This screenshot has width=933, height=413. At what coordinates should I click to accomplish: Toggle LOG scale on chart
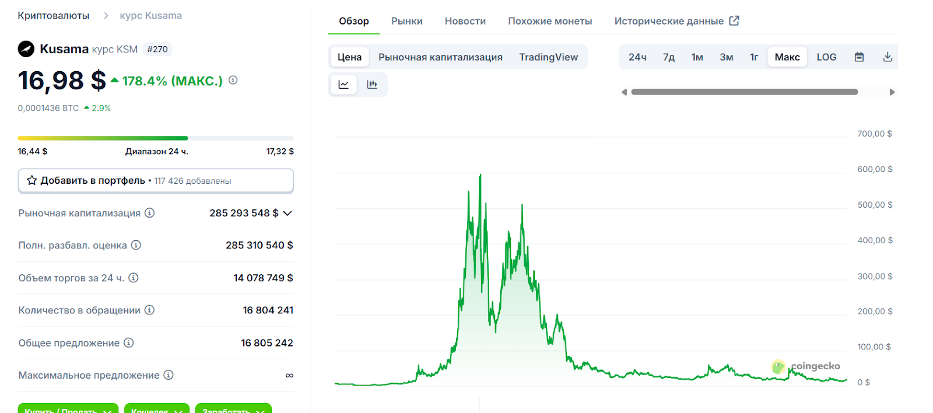826,57
